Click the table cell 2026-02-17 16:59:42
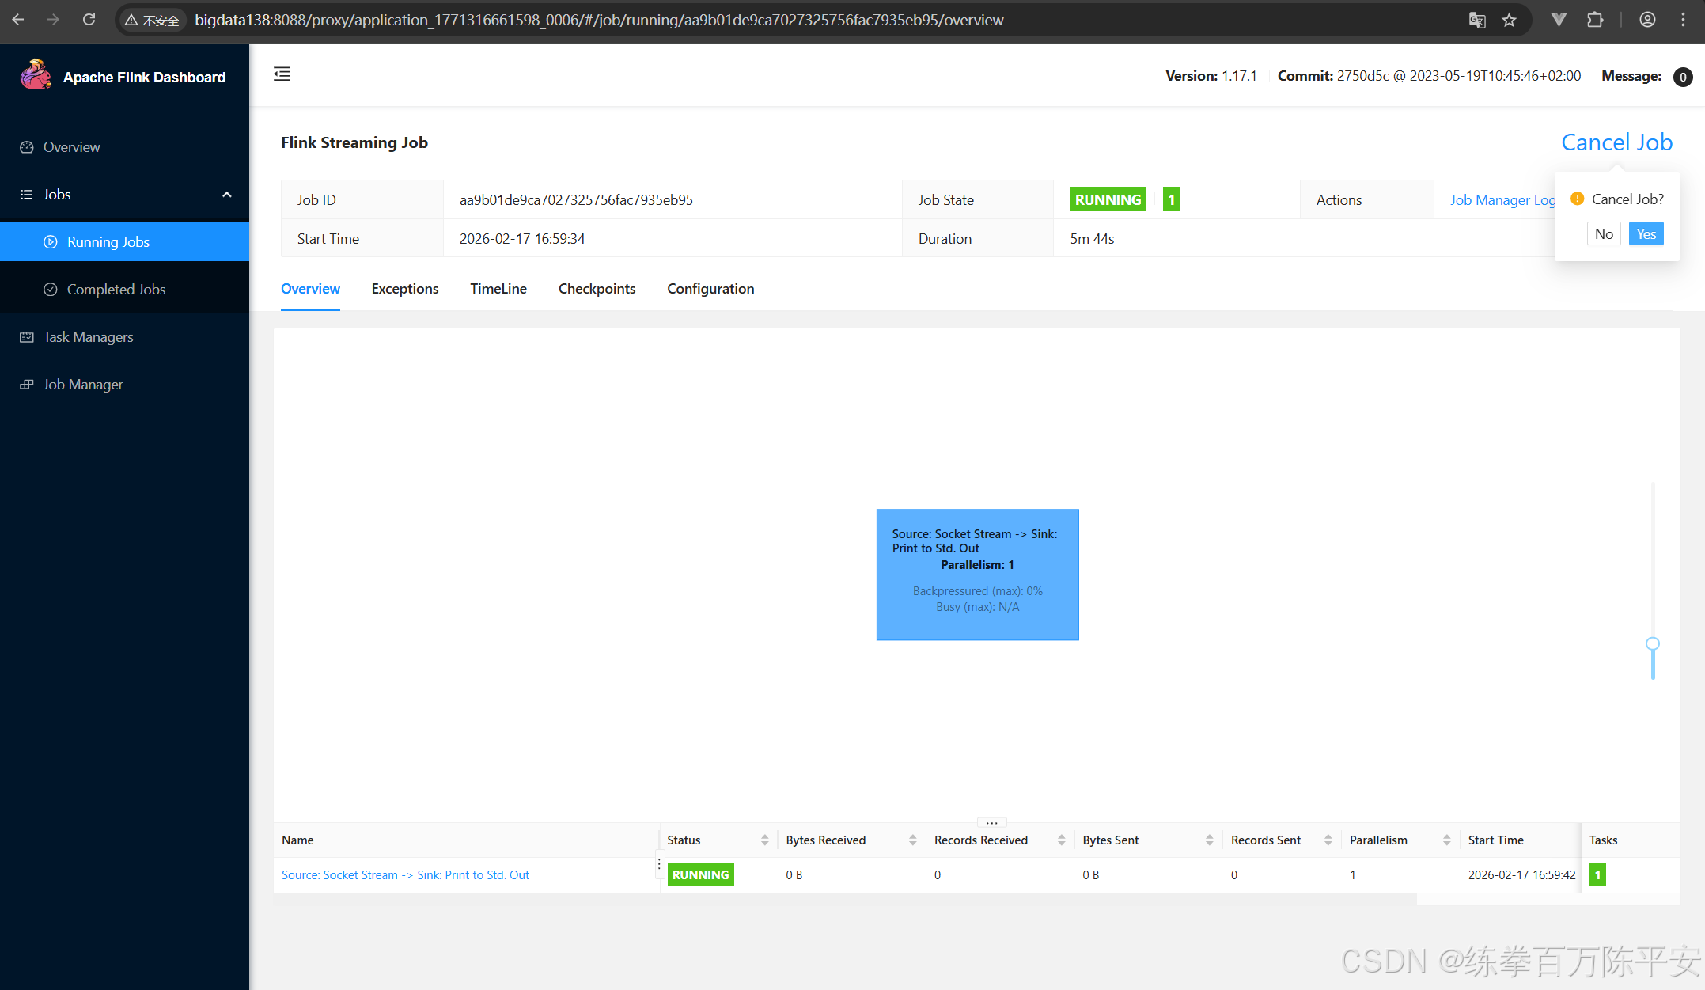Viewport: 1705px width, 990px height. [1521, 875]
